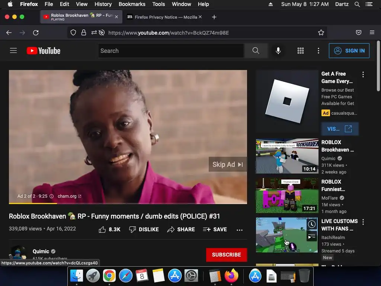Open the Tools menu

coord(159,4)
